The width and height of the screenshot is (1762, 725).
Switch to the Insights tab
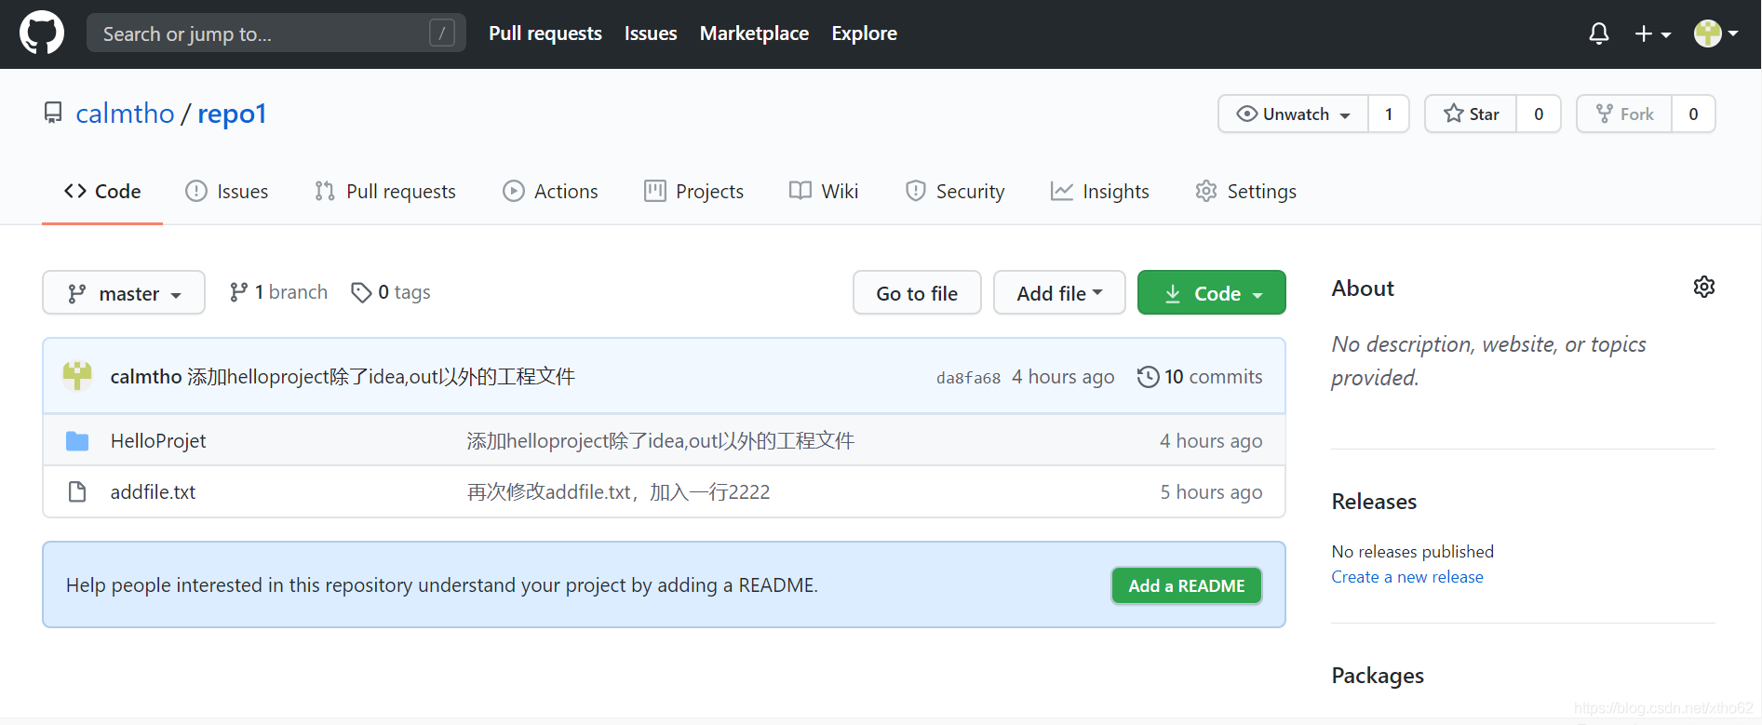pos(1100,192)
